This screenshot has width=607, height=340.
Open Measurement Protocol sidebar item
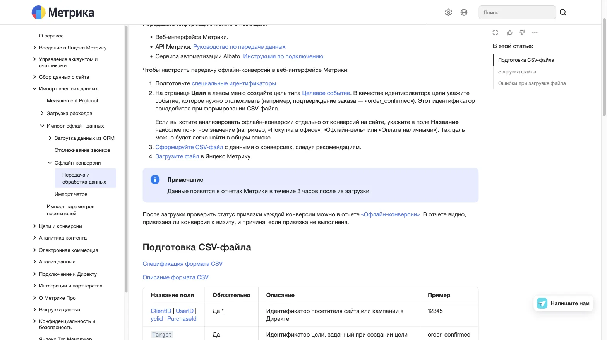(72, 100)
